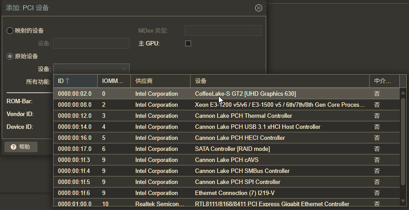The height and width of the screenshot is (210, 409).
Task: Toggle the 主 GPU checkbox
Action: click(188, 43)
